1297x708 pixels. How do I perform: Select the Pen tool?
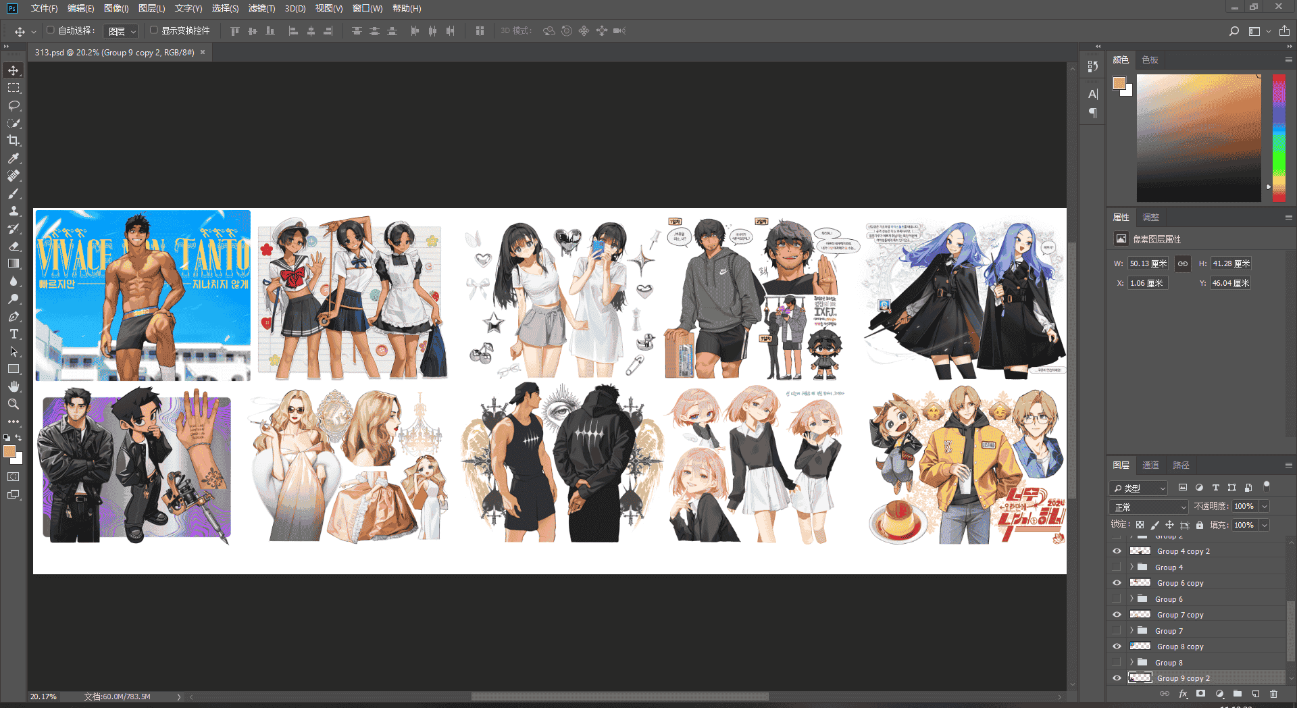[14, 316]
